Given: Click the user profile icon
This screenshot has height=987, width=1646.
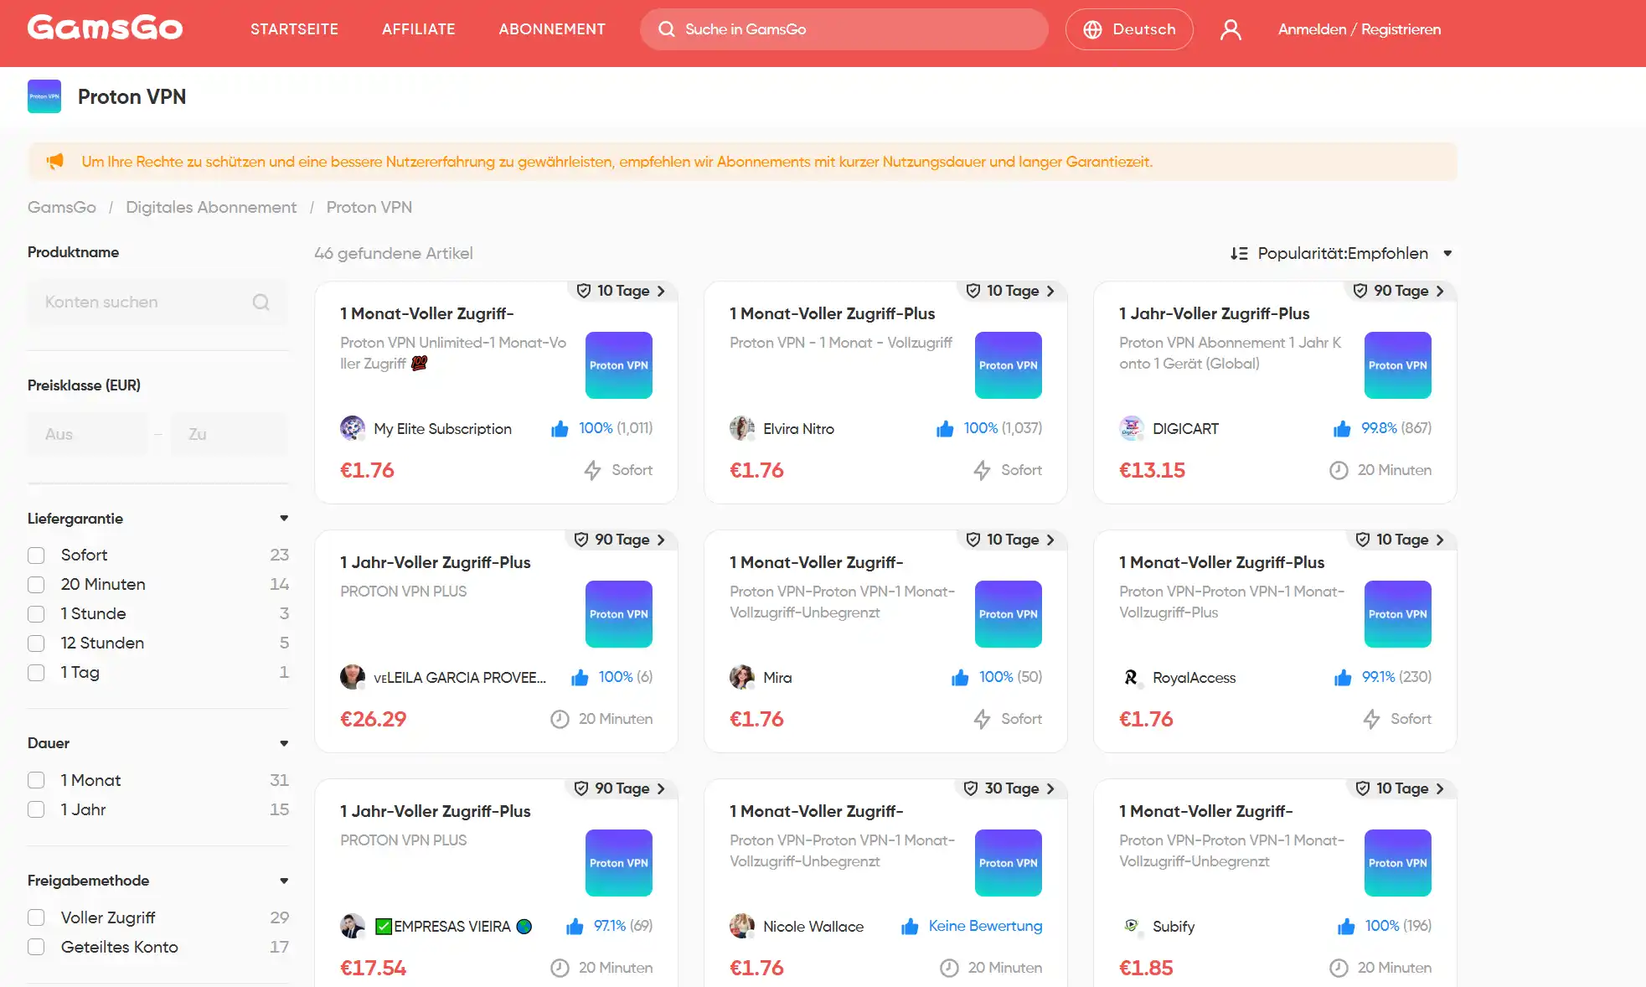Looking at the screenshot, I should coord(1230,29).
